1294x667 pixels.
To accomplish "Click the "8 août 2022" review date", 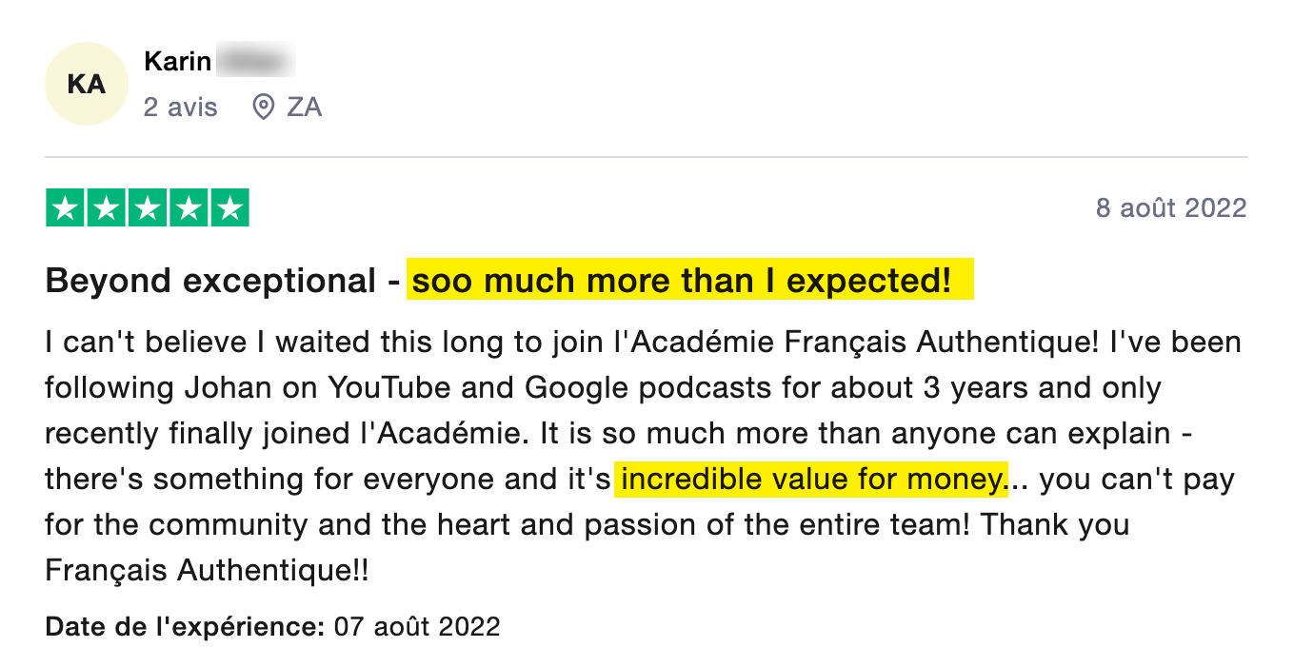I will (1171, 207).
